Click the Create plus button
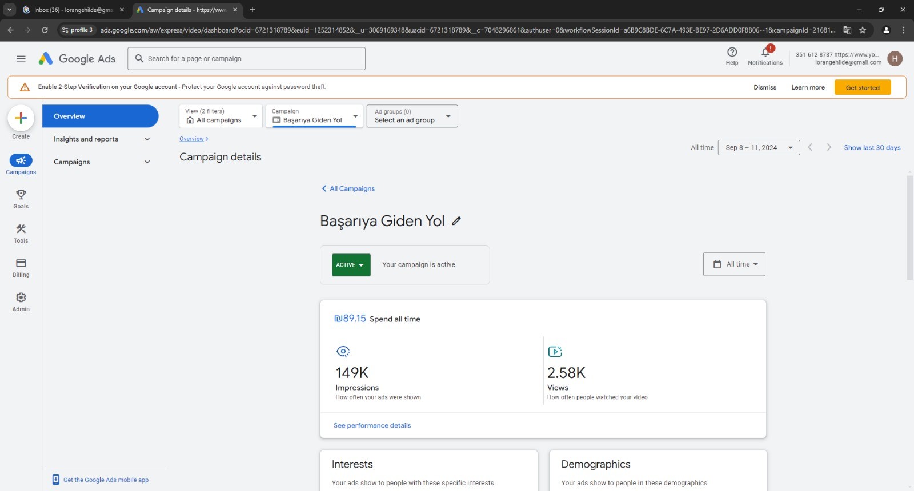The height and width of the screenshot is (491, 914). coord(21,118)
